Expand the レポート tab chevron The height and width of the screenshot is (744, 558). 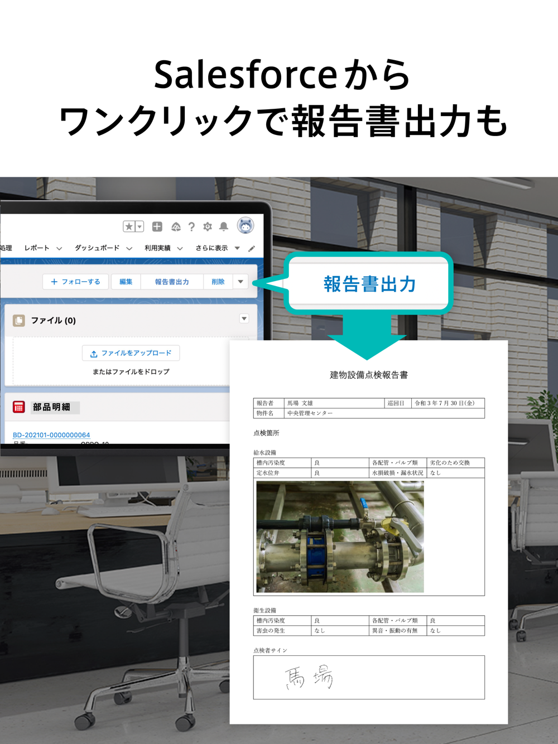point(59,249)
